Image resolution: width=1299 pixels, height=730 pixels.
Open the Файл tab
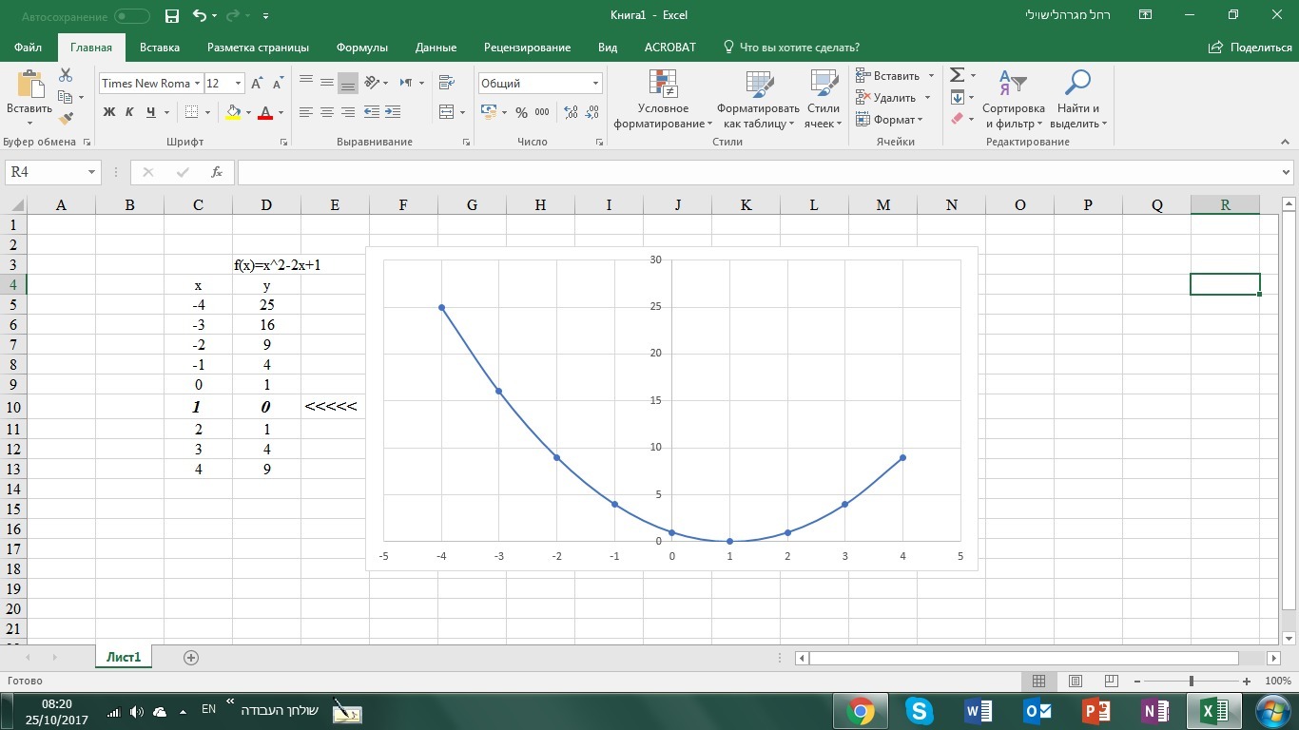point(29,48)
